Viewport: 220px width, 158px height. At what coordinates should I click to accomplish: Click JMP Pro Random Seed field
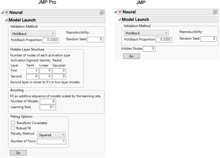[95, 39]
